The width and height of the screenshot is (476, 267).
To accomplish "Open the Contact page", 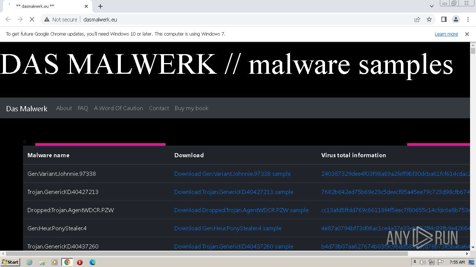I will coord(159,108).
